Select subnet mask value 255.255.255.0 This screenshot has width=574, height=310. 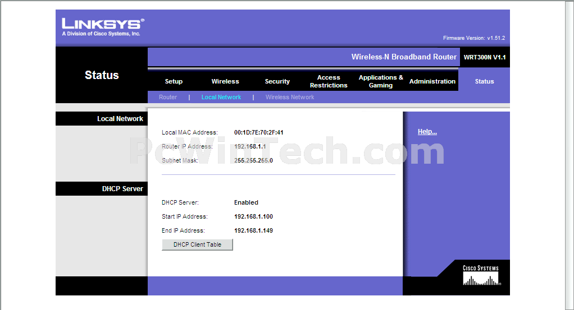pyautogui.click(x=253, y=160)
